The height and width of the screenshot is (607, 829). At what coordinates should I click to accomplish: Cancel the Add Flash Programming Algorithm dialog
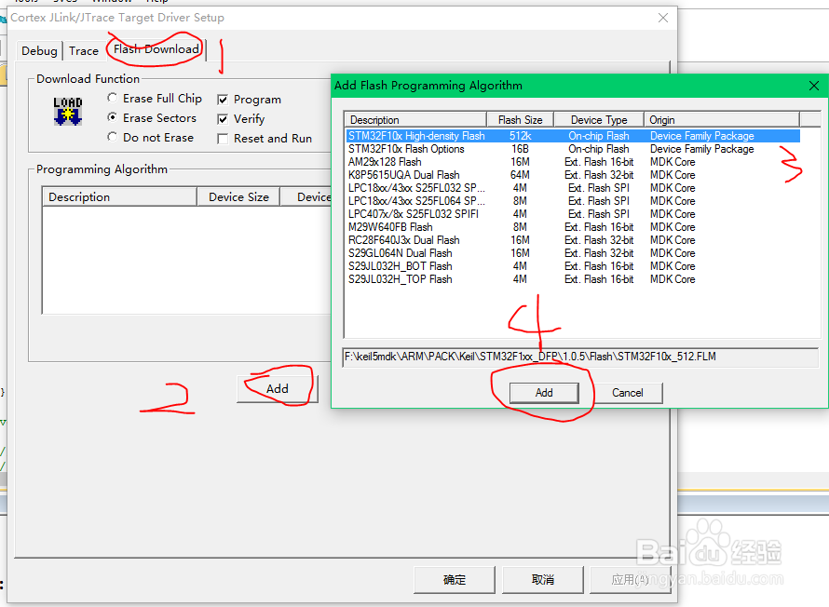[x=628, y=393]
